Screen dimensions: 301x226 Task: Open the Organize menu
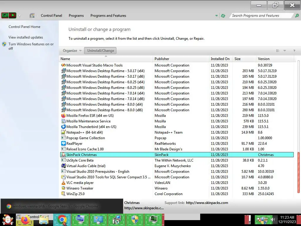tap(72, 51)
